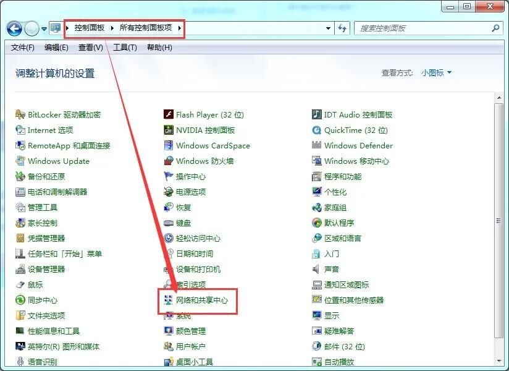This screenshot has width=509, height=371.
Task: Open the 查看(V) menu
Action: 91,48
